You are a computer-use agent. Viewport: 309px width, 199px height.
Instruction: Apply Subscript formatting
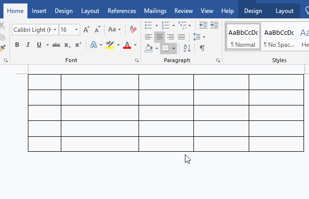tap(68, 45)
